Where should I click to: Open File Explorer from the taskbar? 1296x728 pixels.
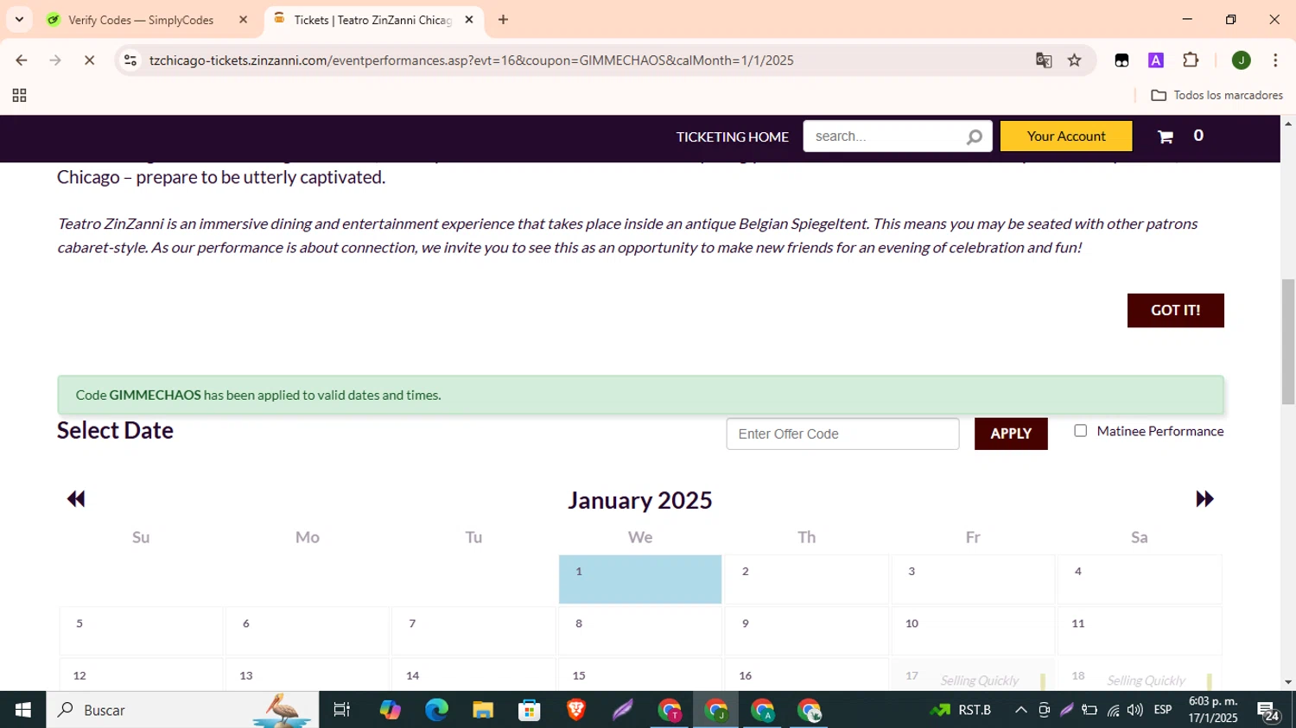(x=483, y=710)
